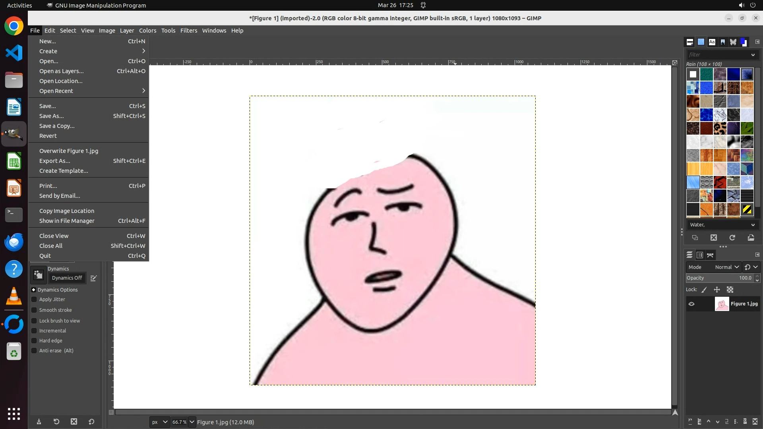
Task: Open the Fonts tab icon
Action: click(712, 42)
